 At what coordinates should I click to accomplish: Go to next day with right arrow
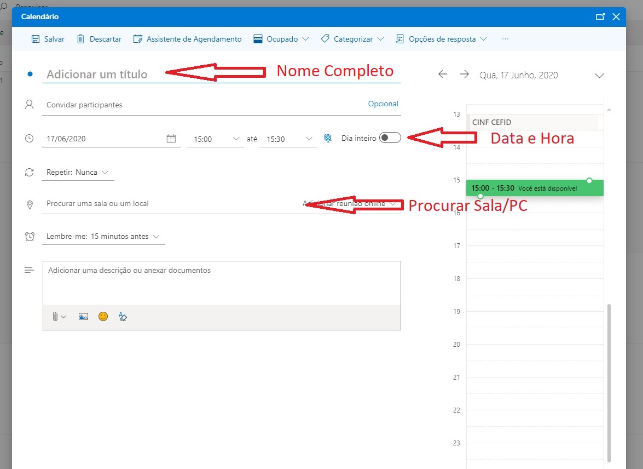[x=465, y=75]
